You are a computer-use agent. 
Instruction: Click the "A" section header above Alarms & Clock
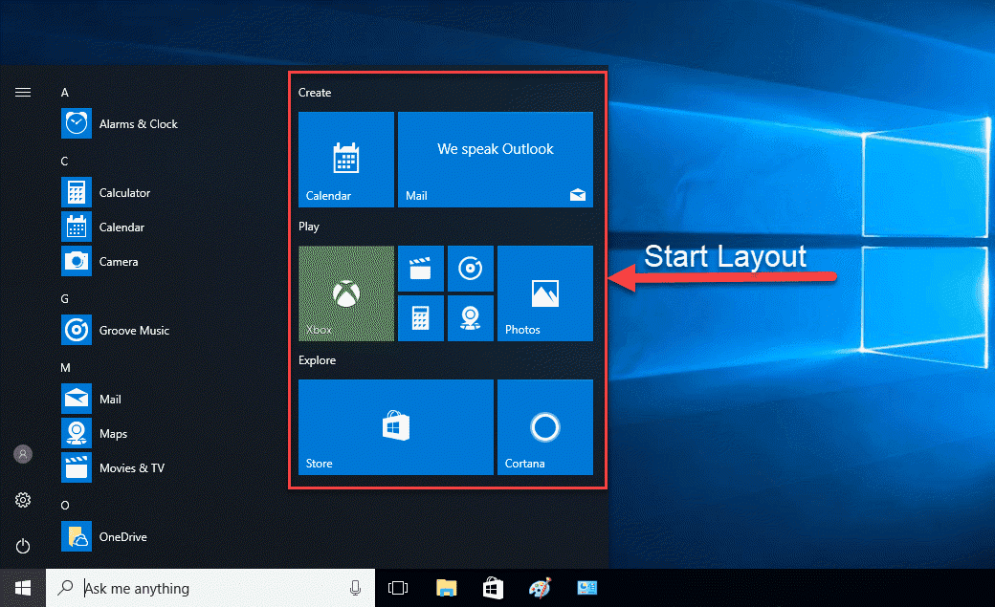(x=64, y=92)
